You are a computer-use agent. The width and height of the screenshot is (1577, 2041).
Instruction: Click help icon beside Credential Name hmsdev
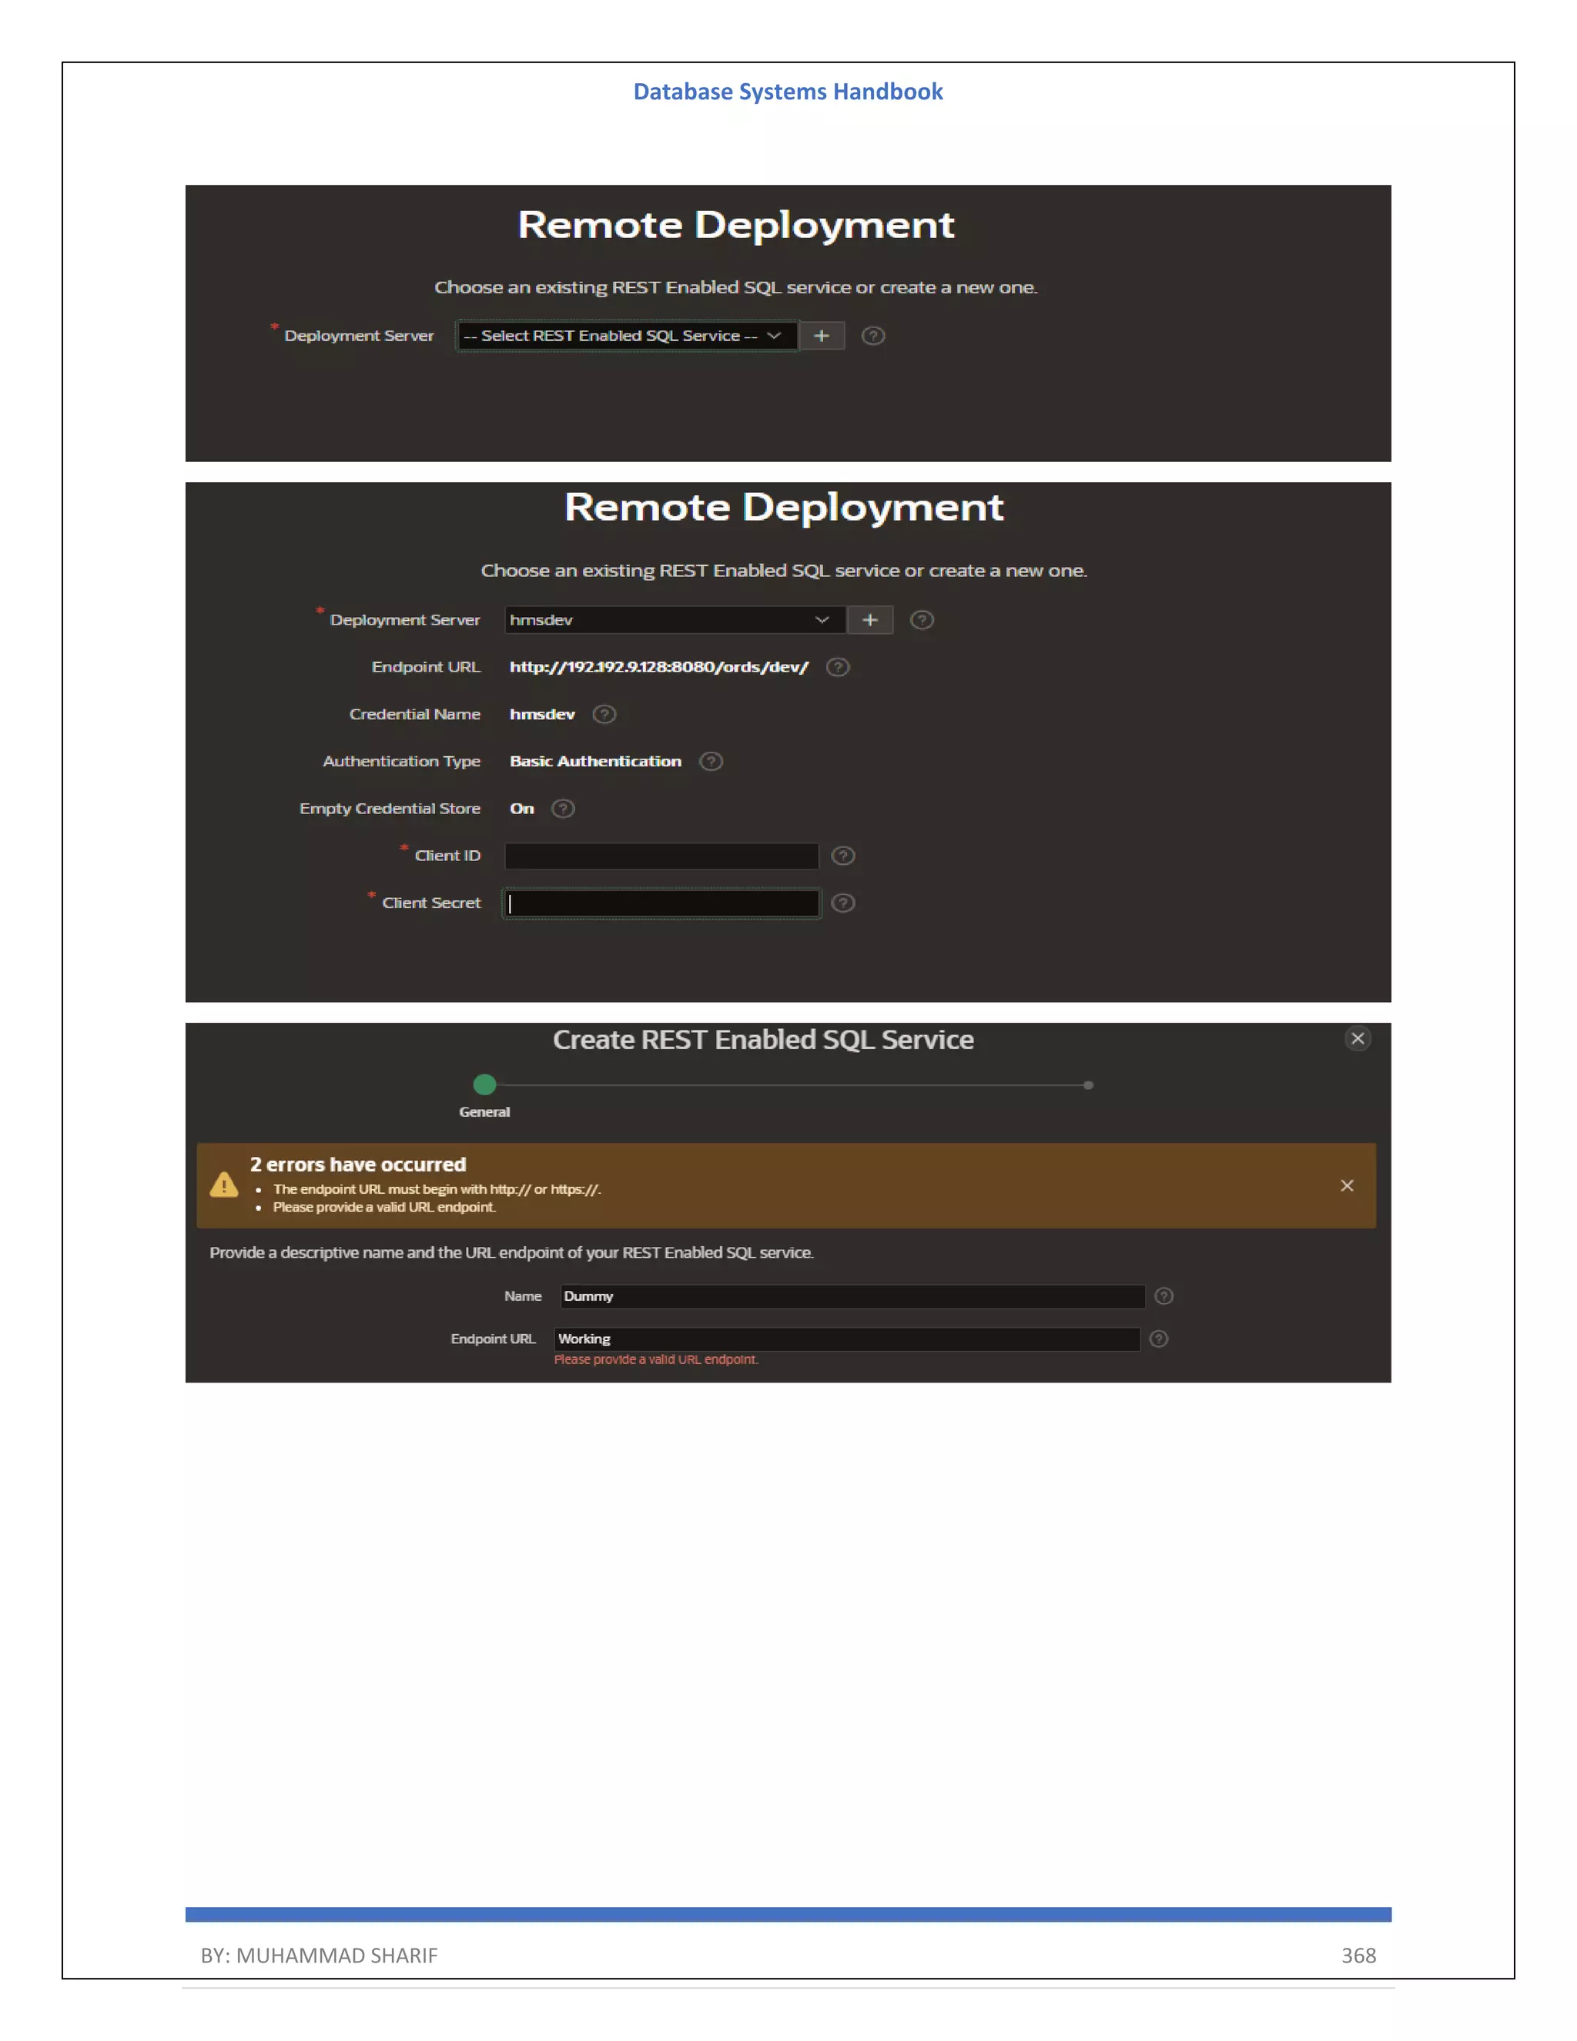coord(604,714)
